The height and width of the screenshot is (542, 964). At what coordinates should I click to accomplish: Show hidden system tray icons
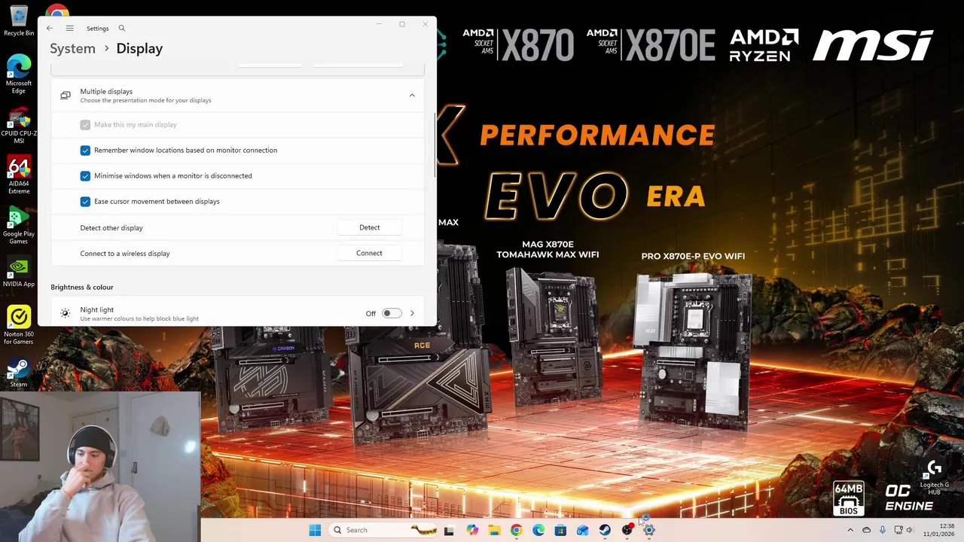pos(850,530)
